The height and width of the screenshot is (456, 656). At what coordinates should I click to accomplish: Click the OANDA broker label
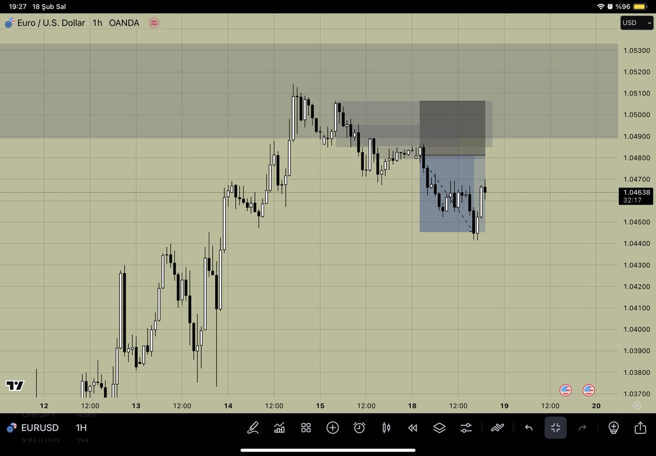coord(125,23)
